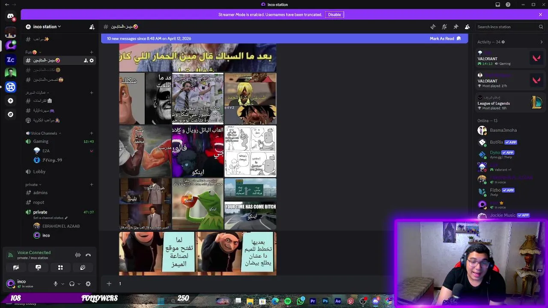Open YOUR TIME HAS COME meme image
548x308 pixels.
(250, 216)
